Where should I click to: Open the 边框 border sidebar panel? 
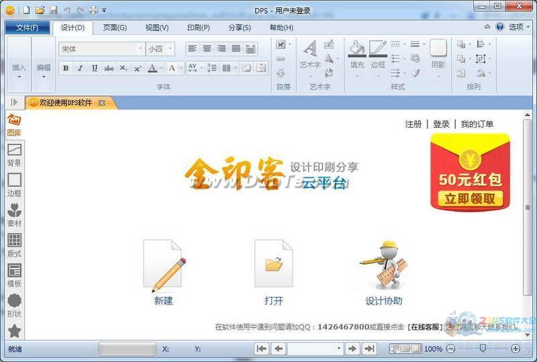[x=14, y=185]
